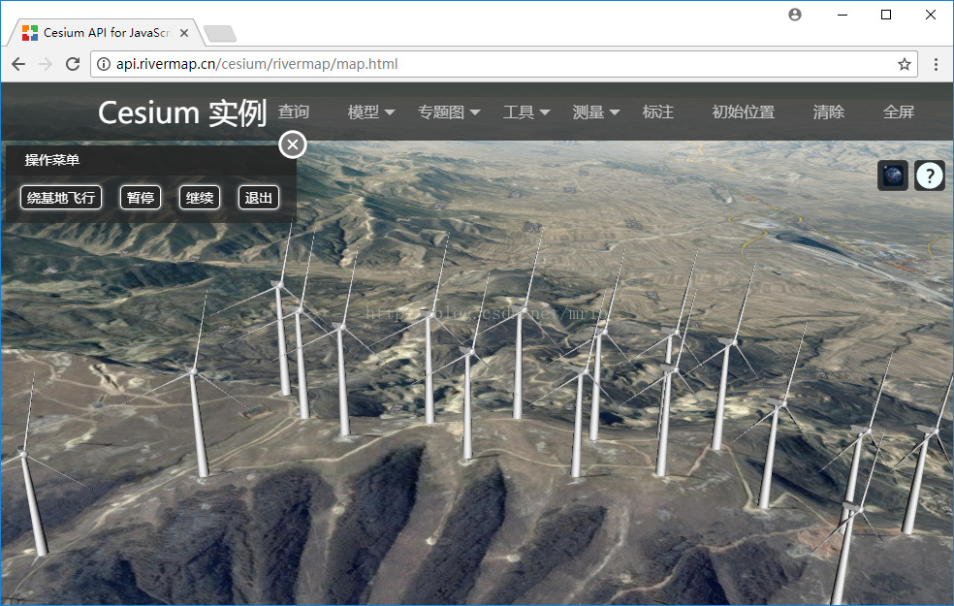Image resolution: width=954 pixels, height=606 pixels.
Task: Go back using the browser back arrow
Action: (x=18, y=64)
